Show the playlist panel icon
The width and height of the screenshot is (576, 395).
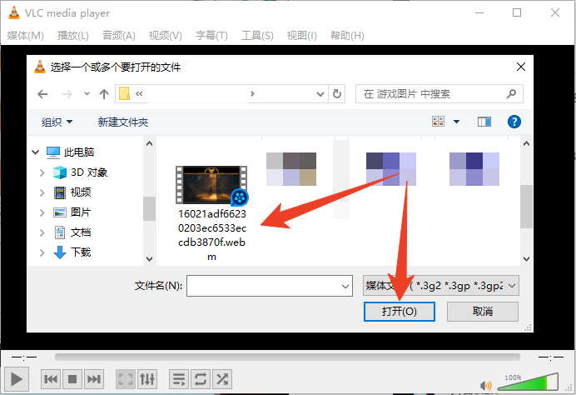pyautogui.click(x=179, y=379)
